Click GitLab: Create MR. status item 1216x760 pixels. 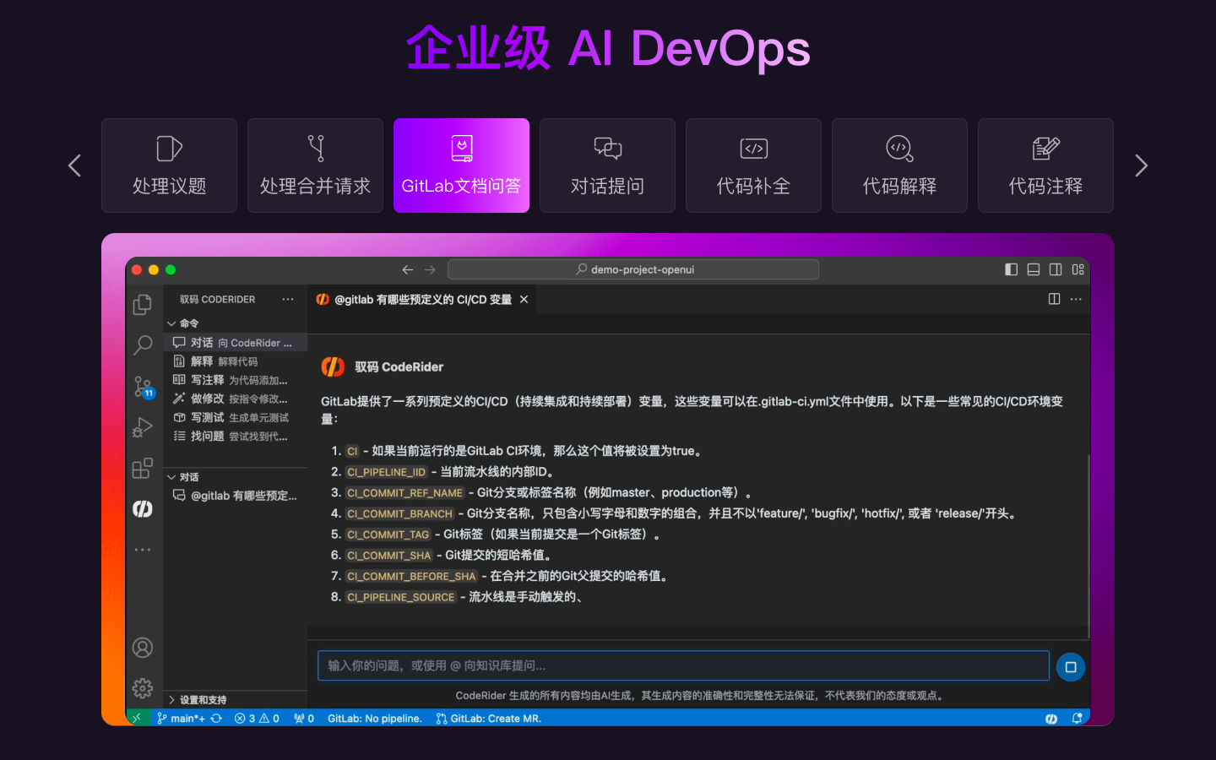click(x=488, y=719)
